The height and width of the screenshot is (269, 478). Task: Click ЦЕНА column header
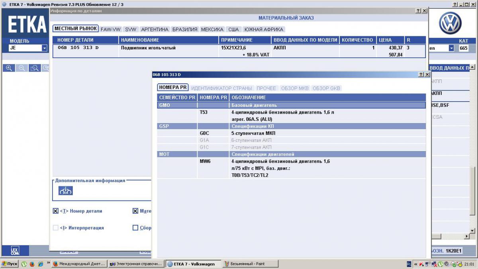[390, 40]
